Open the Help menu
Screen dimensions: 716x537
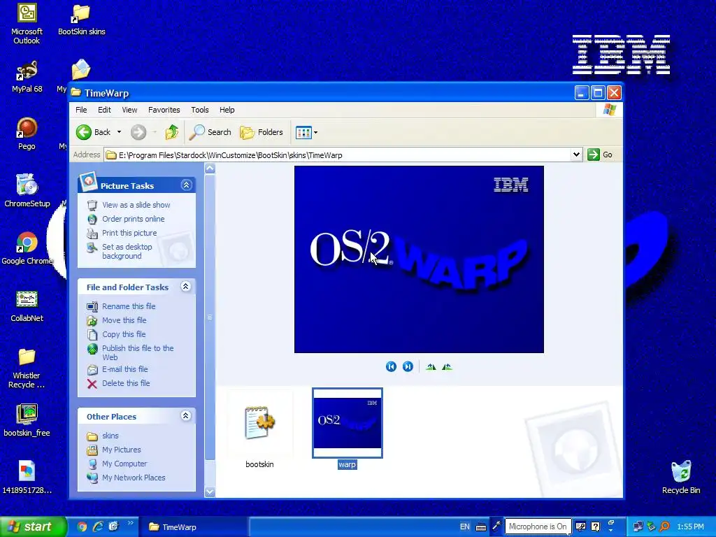pyautogui.click(x=227, y=110)
